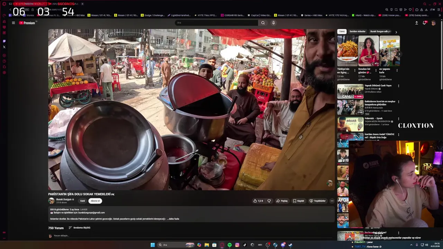The width and height of the screenshot is (443, 249).
Task: Open the YouTube upload/create icon
Action: [x=417, y=23]
